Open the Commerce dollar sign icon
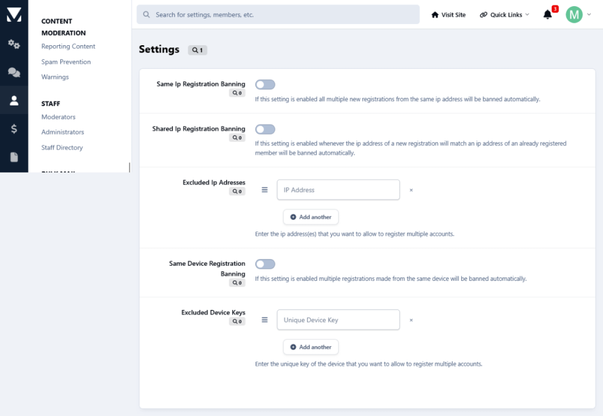 (x=14, y=128)
